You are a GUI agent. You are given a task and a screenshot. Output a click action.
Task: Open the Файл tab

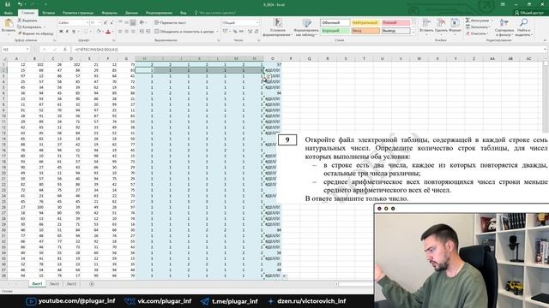coord(9,13)
